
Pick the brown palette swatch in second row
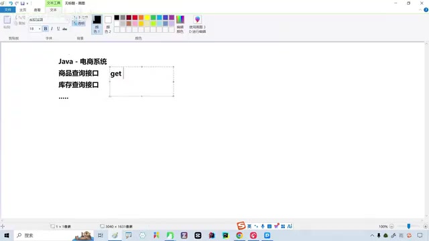click(129, 23)
